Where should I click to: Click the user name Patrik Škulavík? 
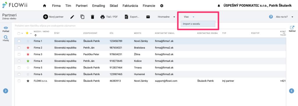(280, 6)
